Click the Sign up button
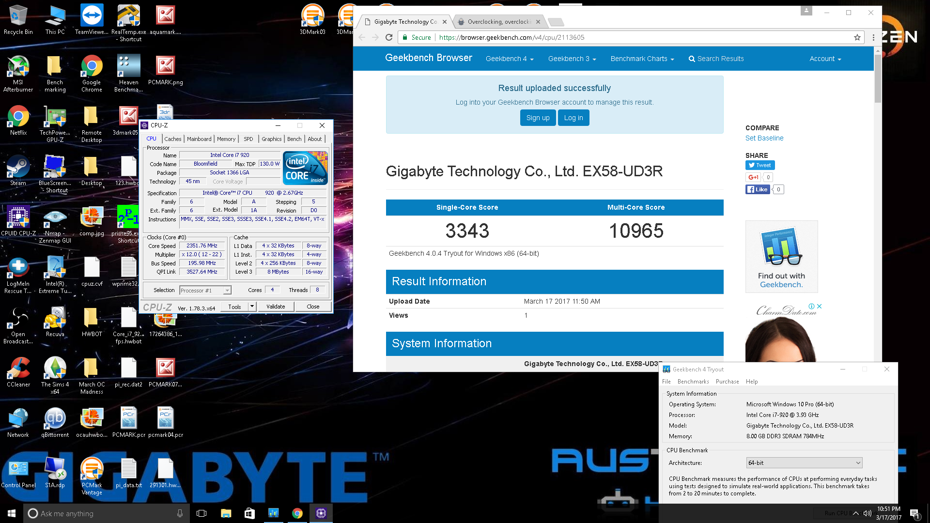Viewport: 930px width, 523px height. pos(538,118)
